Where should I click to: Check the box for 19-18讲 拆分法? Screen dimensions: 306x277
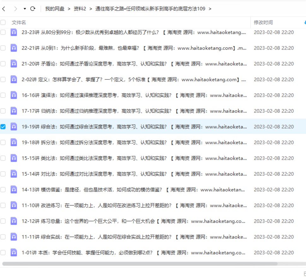pyautogui.click(x=3, y=142)
